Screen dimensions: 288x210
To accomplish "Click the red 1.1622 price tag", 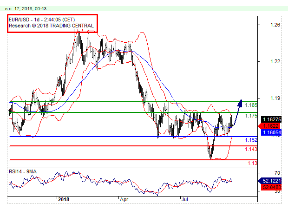I will (x=270, y=126).
